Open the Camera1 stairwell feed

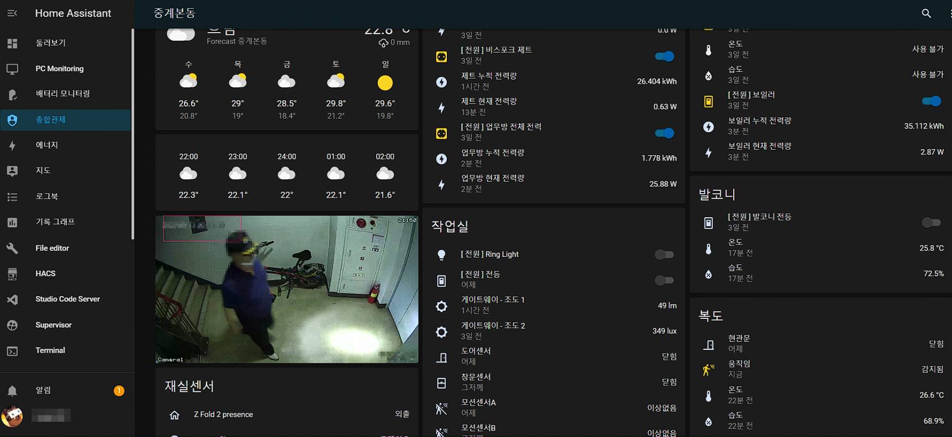[287, 290]
